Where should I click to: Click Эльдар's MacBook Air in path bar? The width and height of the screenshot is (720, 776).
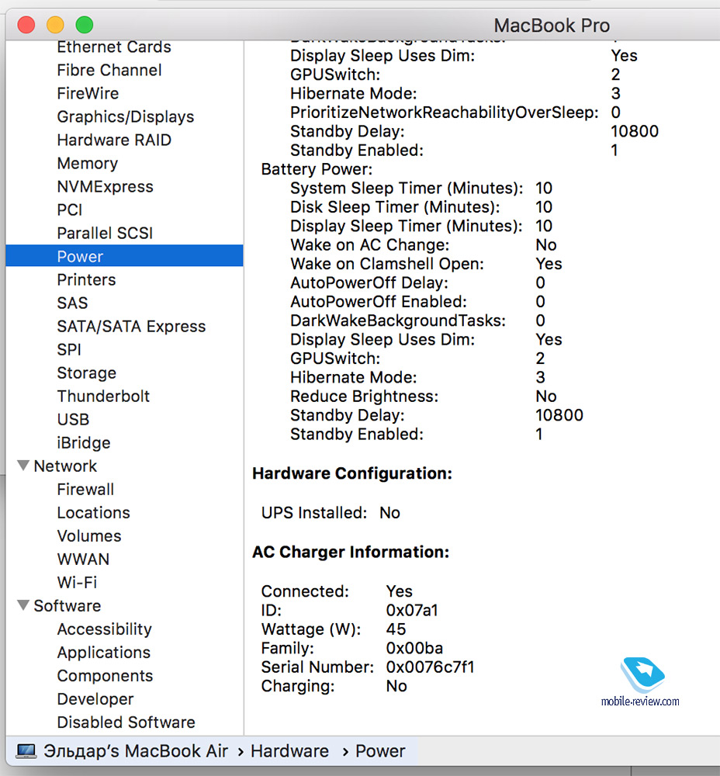(136, 750)
